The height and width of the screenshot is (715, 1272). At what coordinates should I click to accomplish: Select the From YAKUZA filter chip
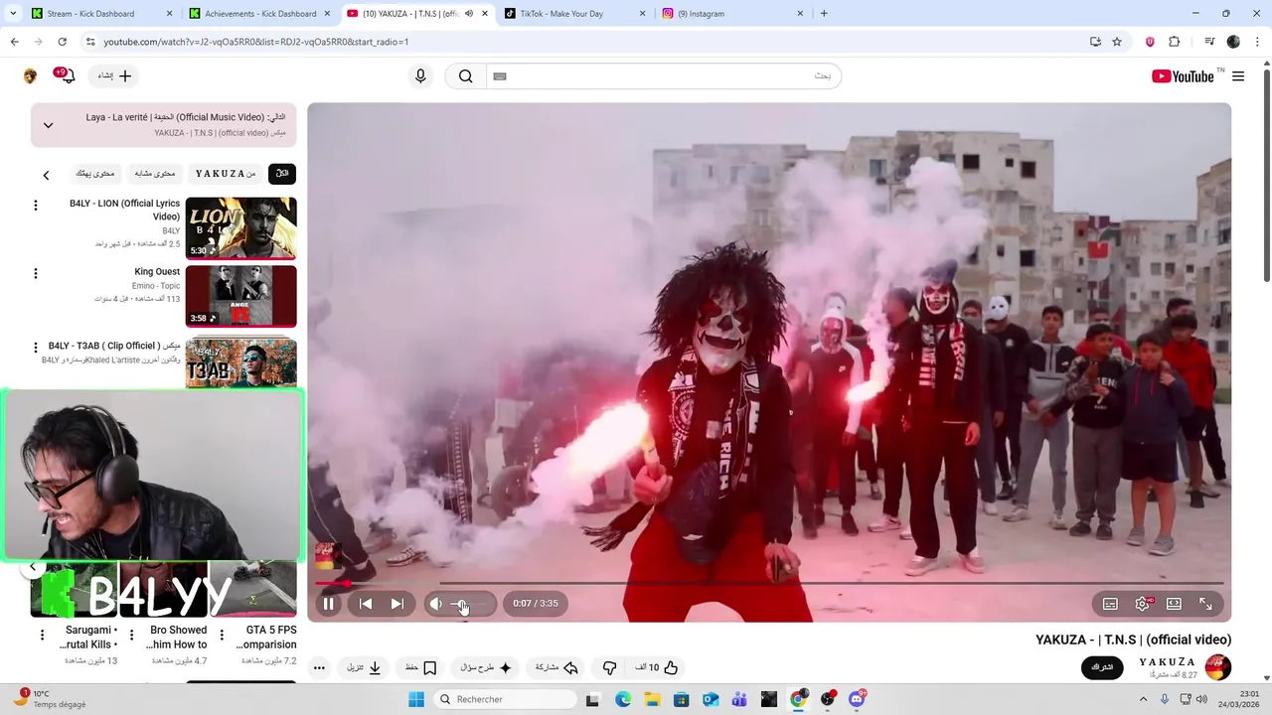(x=226, y=174)
